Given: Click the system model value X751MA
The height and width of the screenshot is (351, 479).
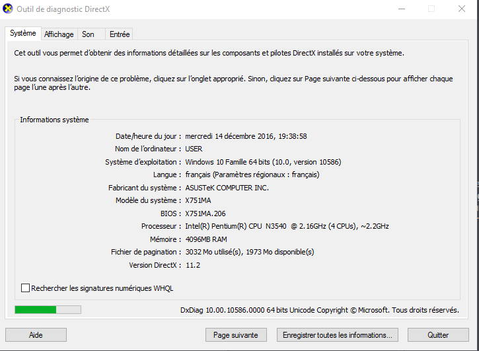Looking at the screenshot, I should [198, 200].
